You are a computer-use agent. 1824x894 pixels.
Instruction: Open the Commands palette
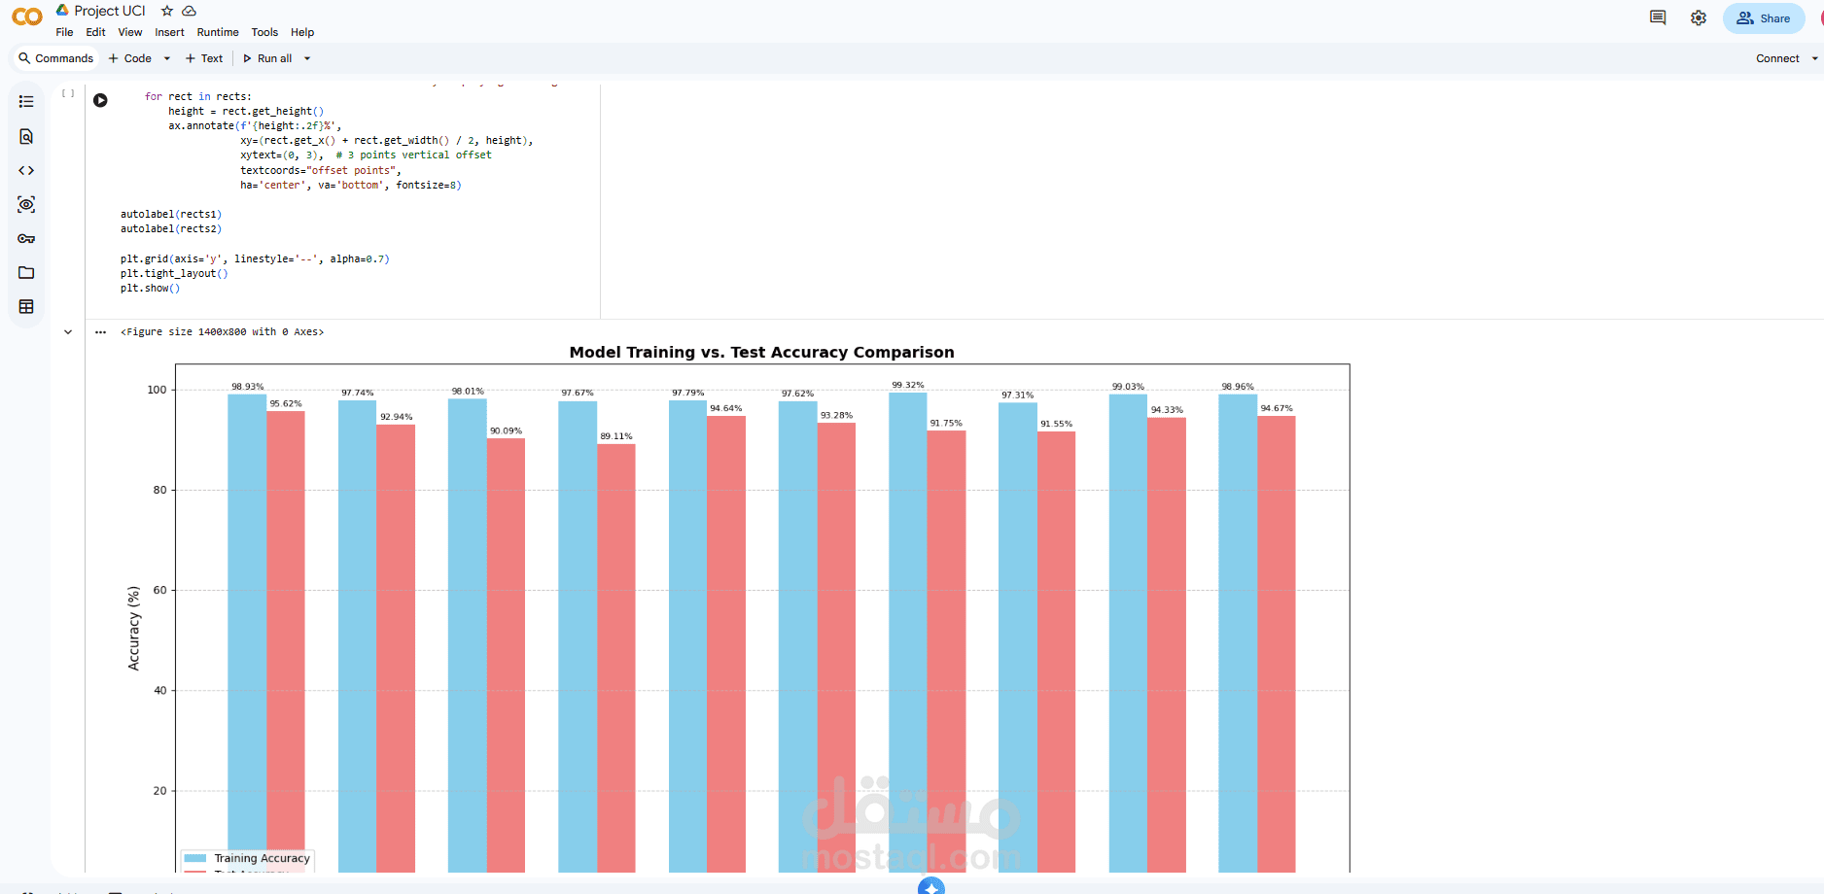55,58
